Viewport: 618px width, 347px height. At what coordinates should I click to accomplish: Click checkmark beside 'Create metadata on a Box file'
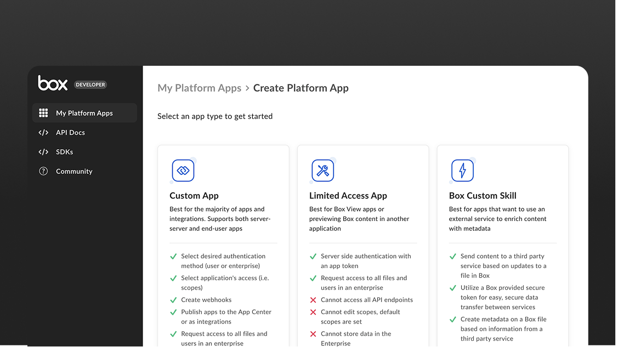point(453,320)
